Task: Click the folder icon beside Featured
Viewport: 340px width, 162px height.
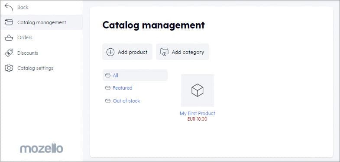Action: [108, 88]
